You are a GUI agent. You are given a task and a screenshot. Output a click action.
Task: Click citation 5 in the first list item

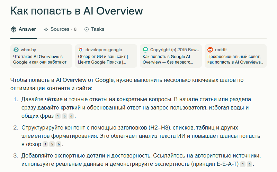64,116
